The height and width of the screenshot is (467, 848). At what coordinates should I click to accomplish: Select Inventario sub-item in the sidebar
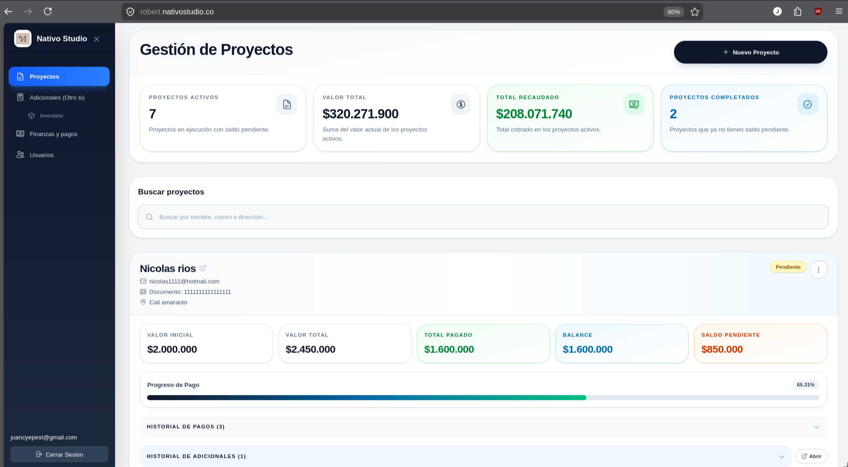point(51,116)
